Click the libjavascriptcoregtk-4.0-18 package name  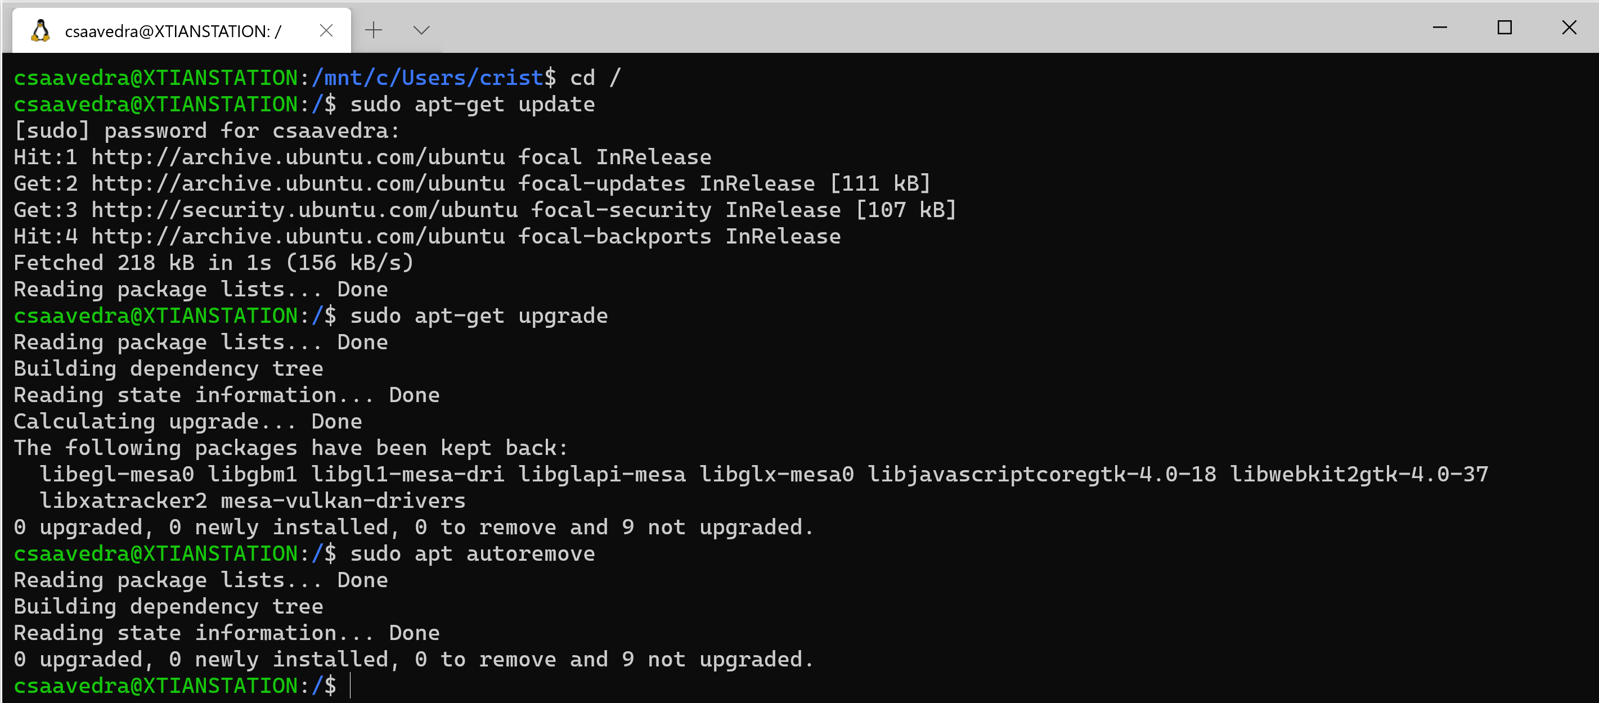[x=1041, y=475]
